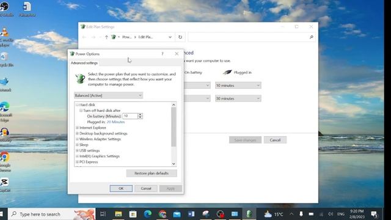391x220 pixels.
Task: Select the Advanced settings tab
Action: coord(84,63)
